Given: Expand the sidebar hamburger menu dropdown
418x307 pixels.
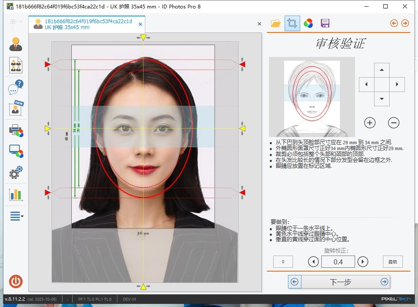Looking at the screenshot, I should click(x=16, y=216).
